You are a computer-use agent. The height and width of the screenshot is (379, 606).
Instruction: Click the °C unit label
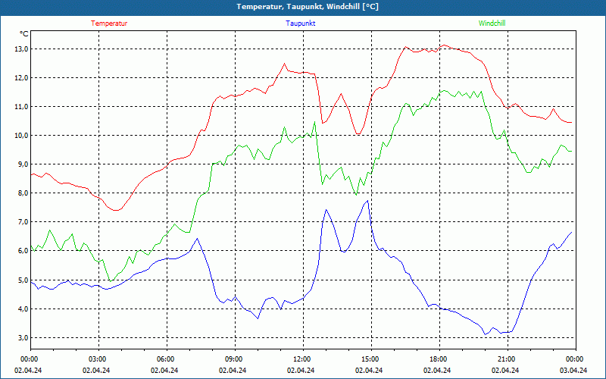click(x=24, y=34)
